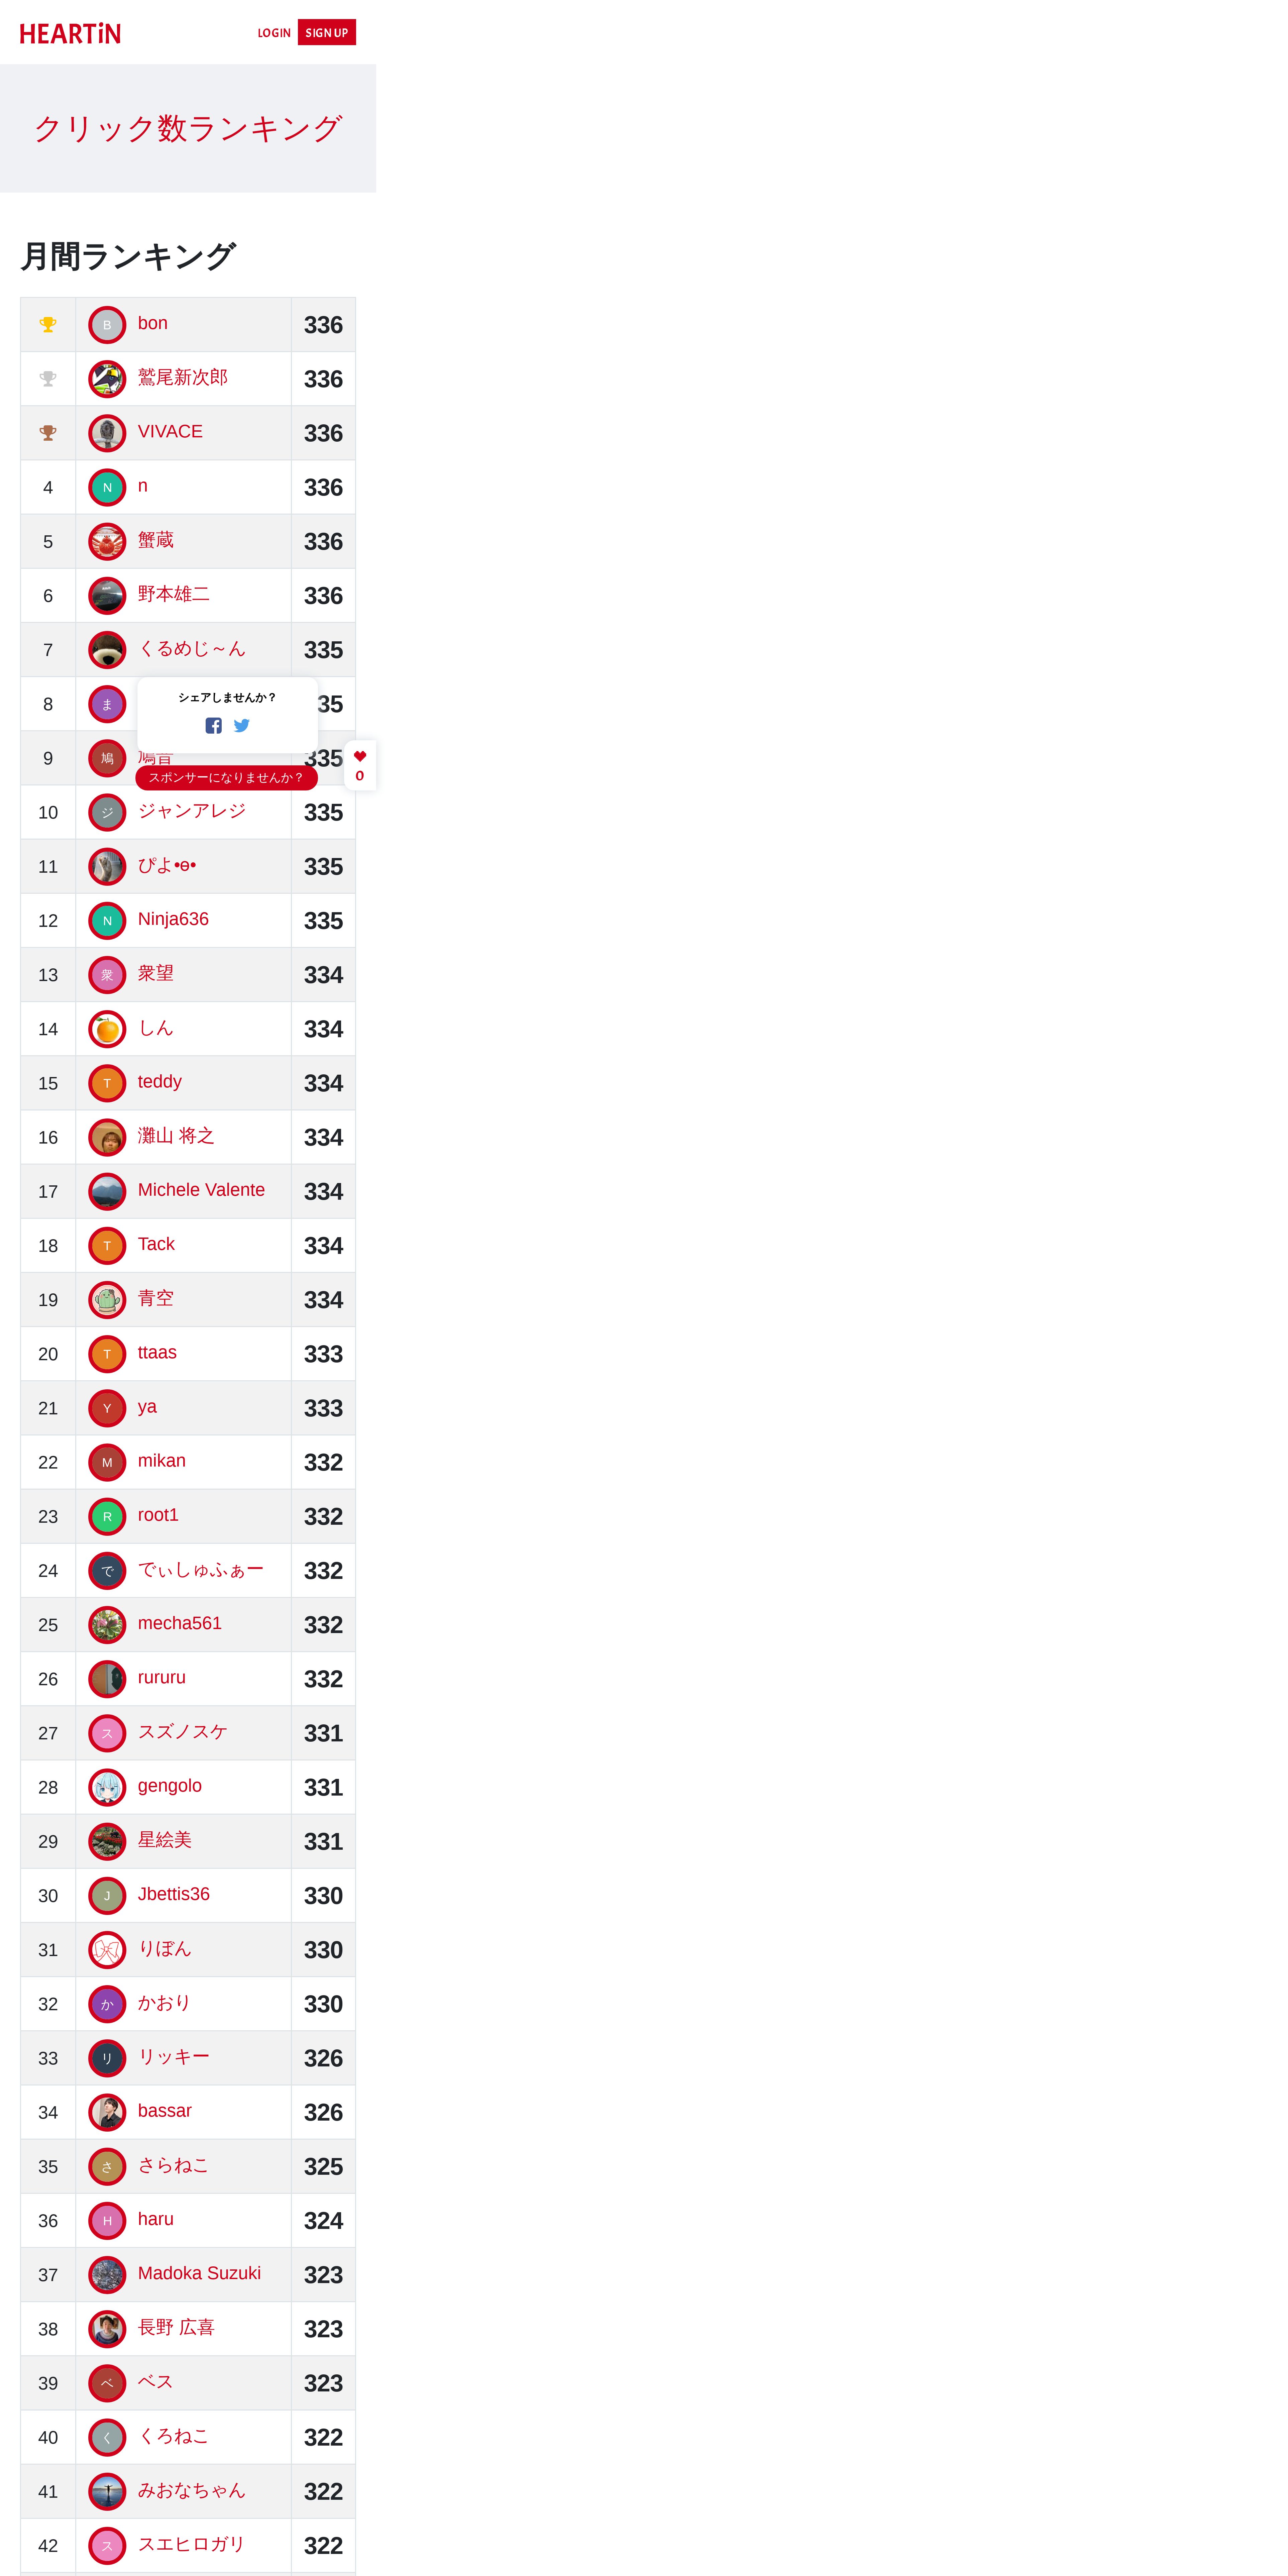
Task: Click bon's gray B avatar
Action: 107,325
